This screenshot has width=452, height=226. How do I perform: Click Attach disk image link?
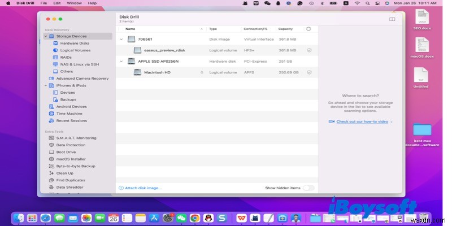pyautogui.click(x=140, y=188)
